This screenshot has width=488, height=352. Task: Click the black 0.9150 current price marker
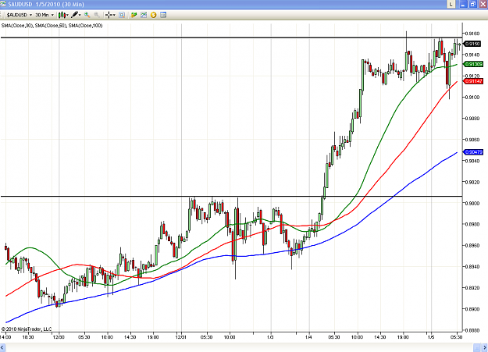click(x=472, y=44)
